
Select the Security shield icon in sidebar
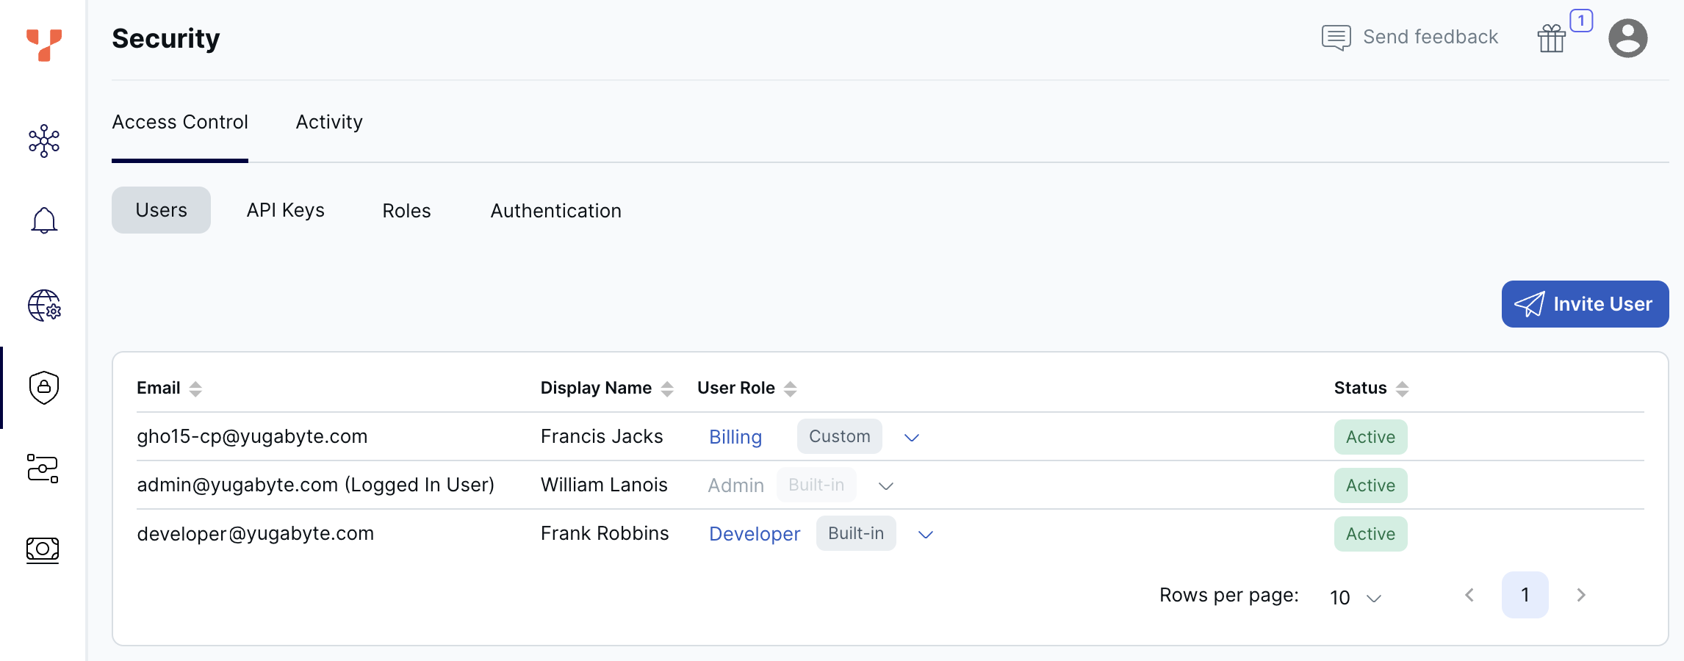point(43,388)
